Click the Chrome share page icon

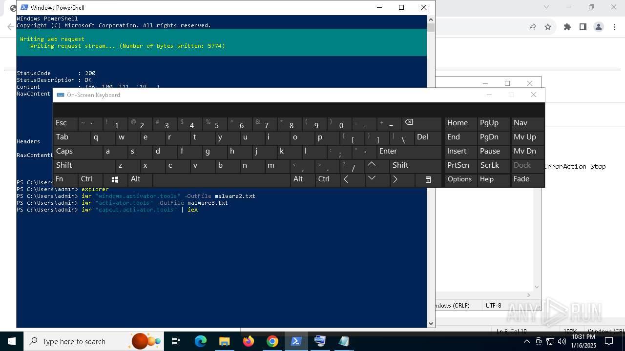point(532,27)
